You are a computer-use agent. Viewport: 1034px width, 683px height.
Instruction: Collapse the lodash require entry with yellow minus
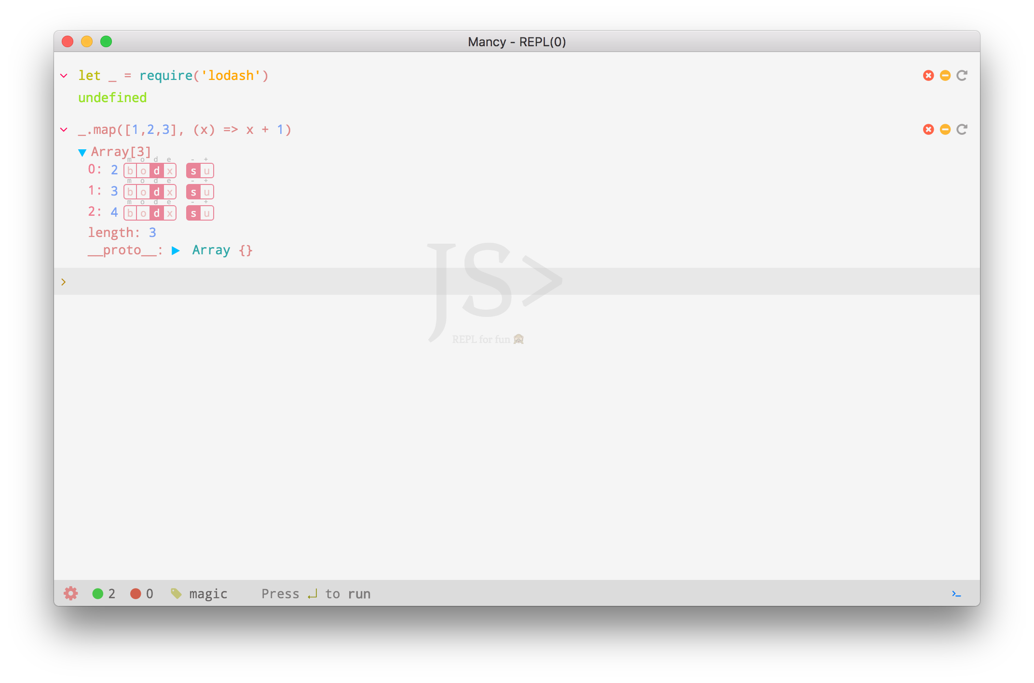[945, 76]
